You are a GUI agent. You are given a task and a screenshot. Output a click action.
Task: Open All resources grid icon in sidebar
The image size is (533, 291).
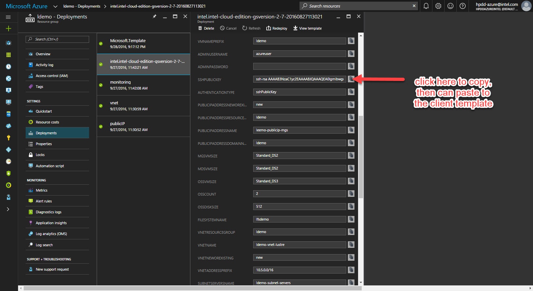9,55
